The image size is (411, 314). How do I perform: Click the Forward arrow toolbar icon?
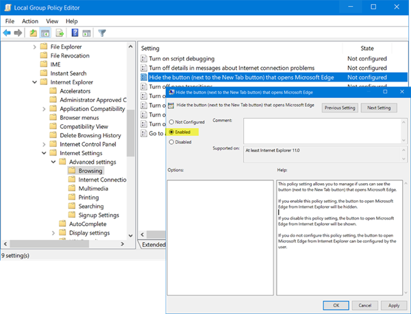point(18,33)
